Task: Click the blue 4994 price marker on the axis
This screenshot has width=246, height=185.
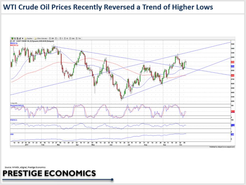Action: pos(233,66)
